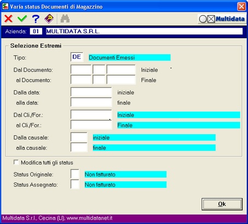Confirm with the green checkmark icon
The width and height of the screenshot is (248, 224).
pyautogui.click(x=22, y=19)
